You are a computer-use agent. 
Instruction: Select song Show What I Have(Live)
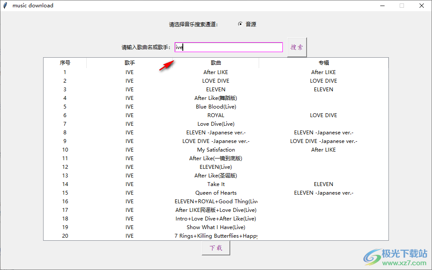(x=216, y=227)
